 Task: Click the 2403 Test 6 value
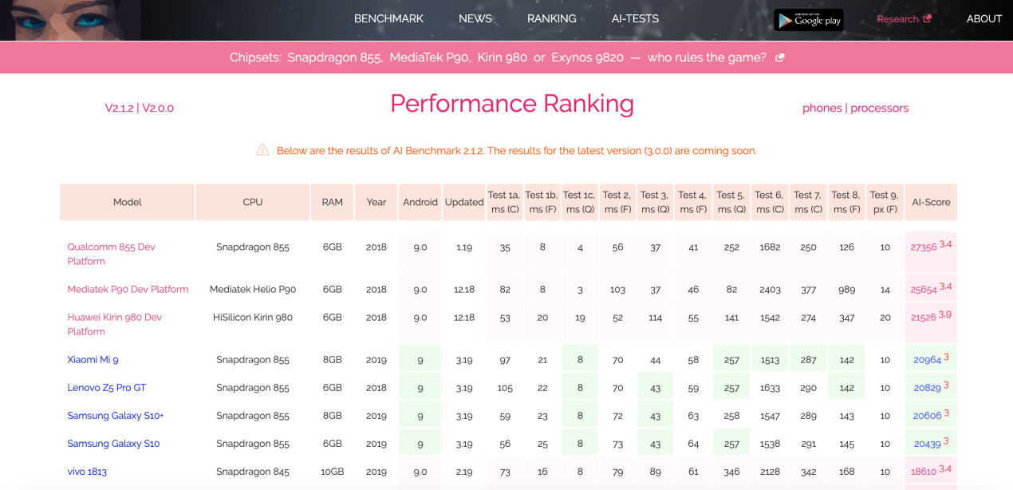(x=770, y=290)
